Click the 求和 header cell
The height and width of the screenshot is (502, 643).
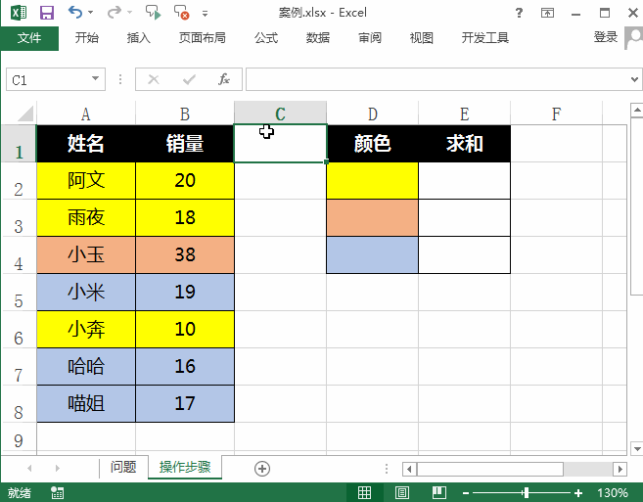[465, 144]
